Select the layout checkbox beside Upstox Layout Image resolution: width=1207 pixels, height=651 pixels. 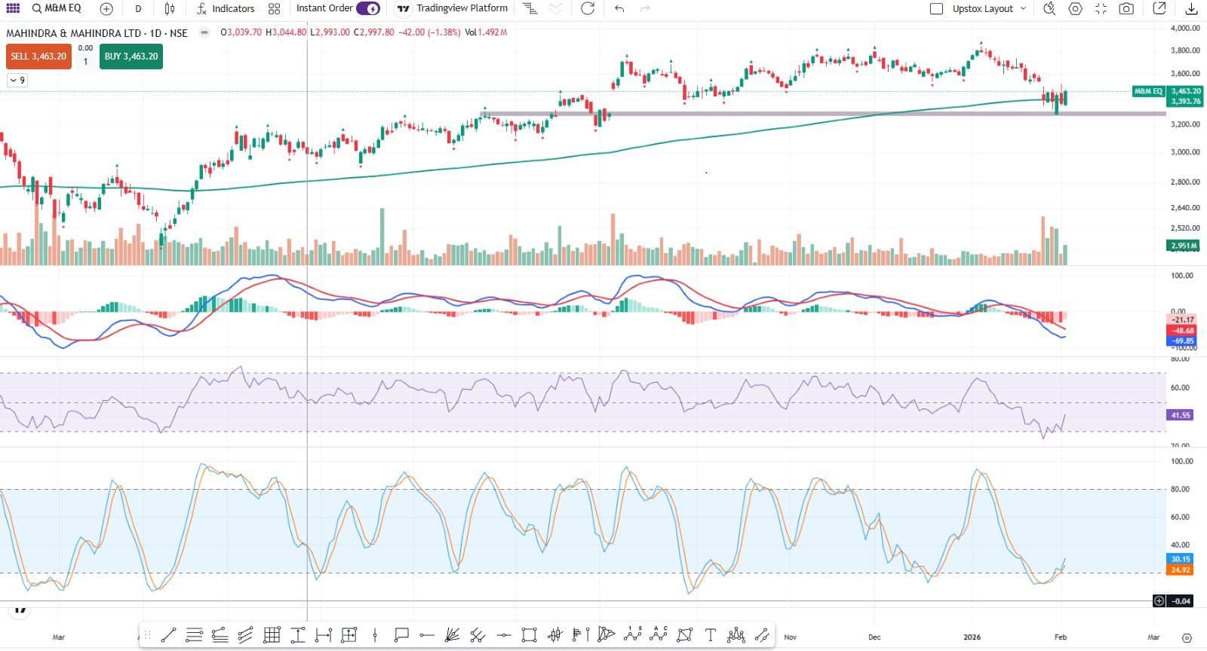click(936, 9)
